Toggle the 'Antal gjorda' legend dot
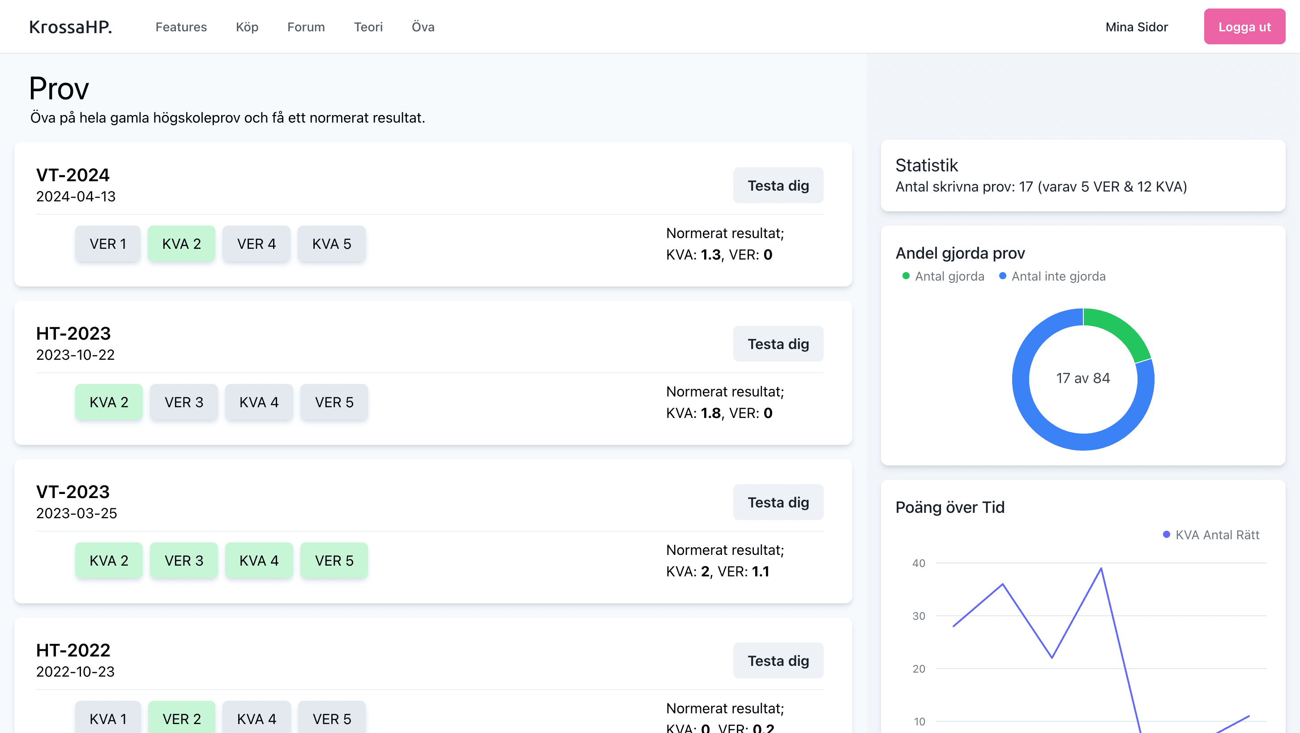 906,276
